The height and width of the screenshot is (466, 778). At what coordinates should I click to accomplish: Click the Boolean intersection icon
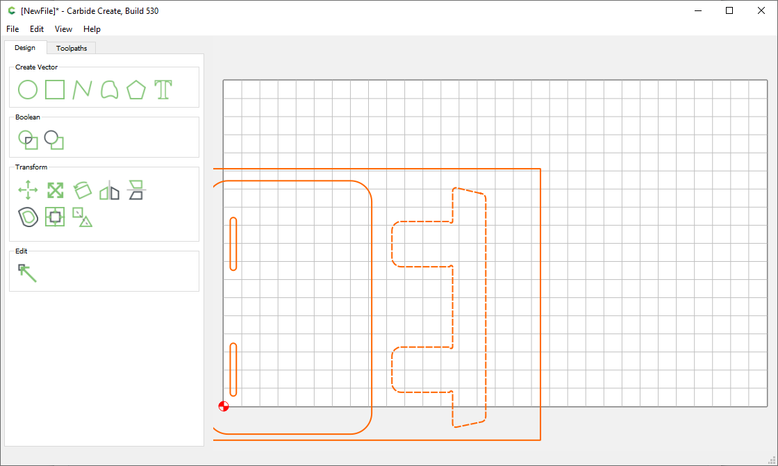(28, 140)
